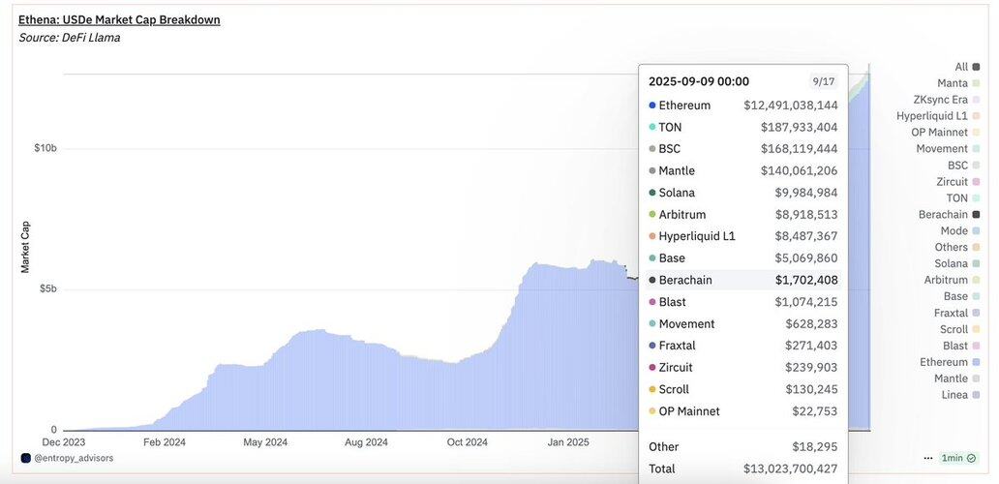Click the 9/17 badge in the tooltip
This screenshot has width=999, height=484.
tap(823, 81)
